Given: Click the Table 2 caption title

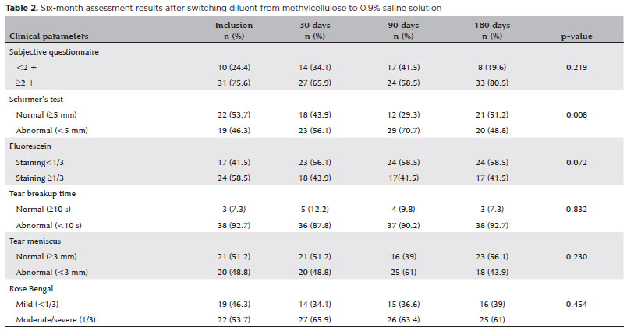Looking at the screenshot, I should tap(226, 8).
